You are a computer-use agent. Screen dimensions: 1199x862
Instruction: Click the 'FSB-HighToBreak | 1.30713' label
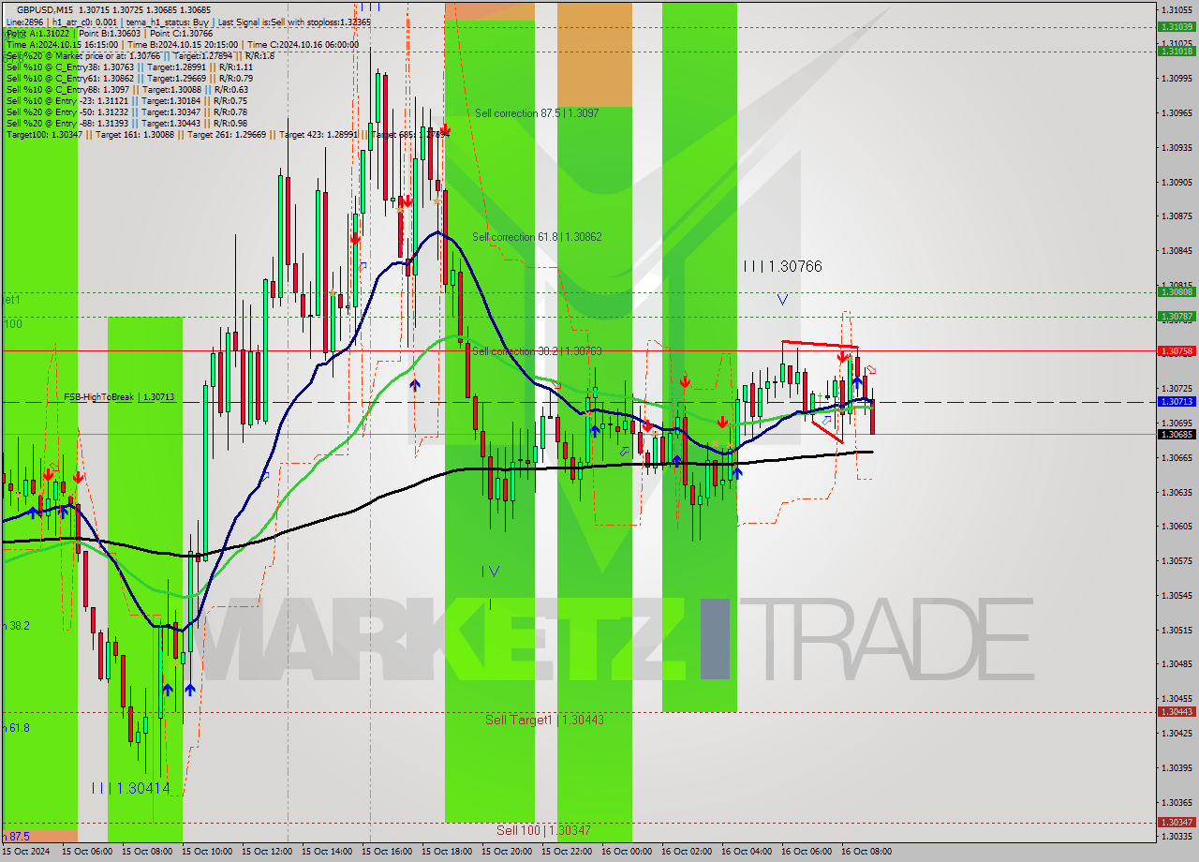pos(119,397)
